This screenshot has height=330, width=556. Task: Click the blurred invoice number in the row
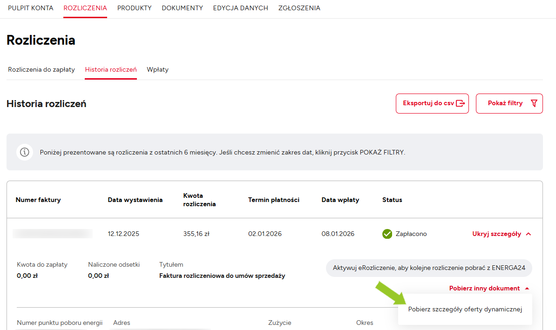(x=53, y=234)
